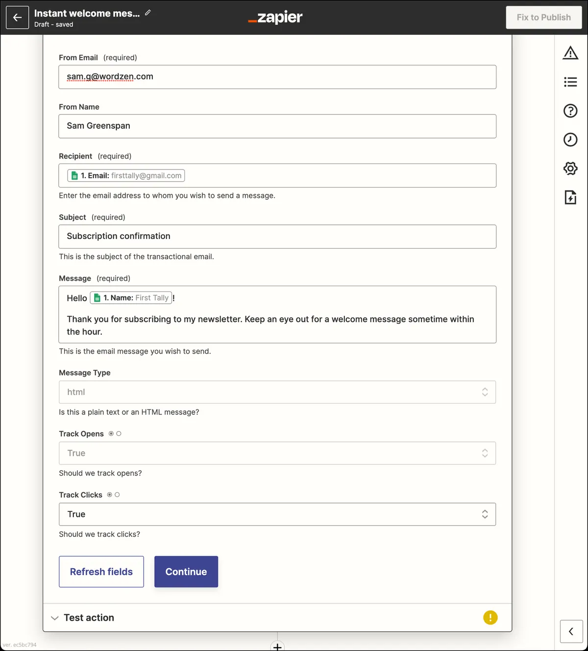Open the outline list icon in sidebar
Viewport: 588px width, 651px height.
(x=570, y=82)
